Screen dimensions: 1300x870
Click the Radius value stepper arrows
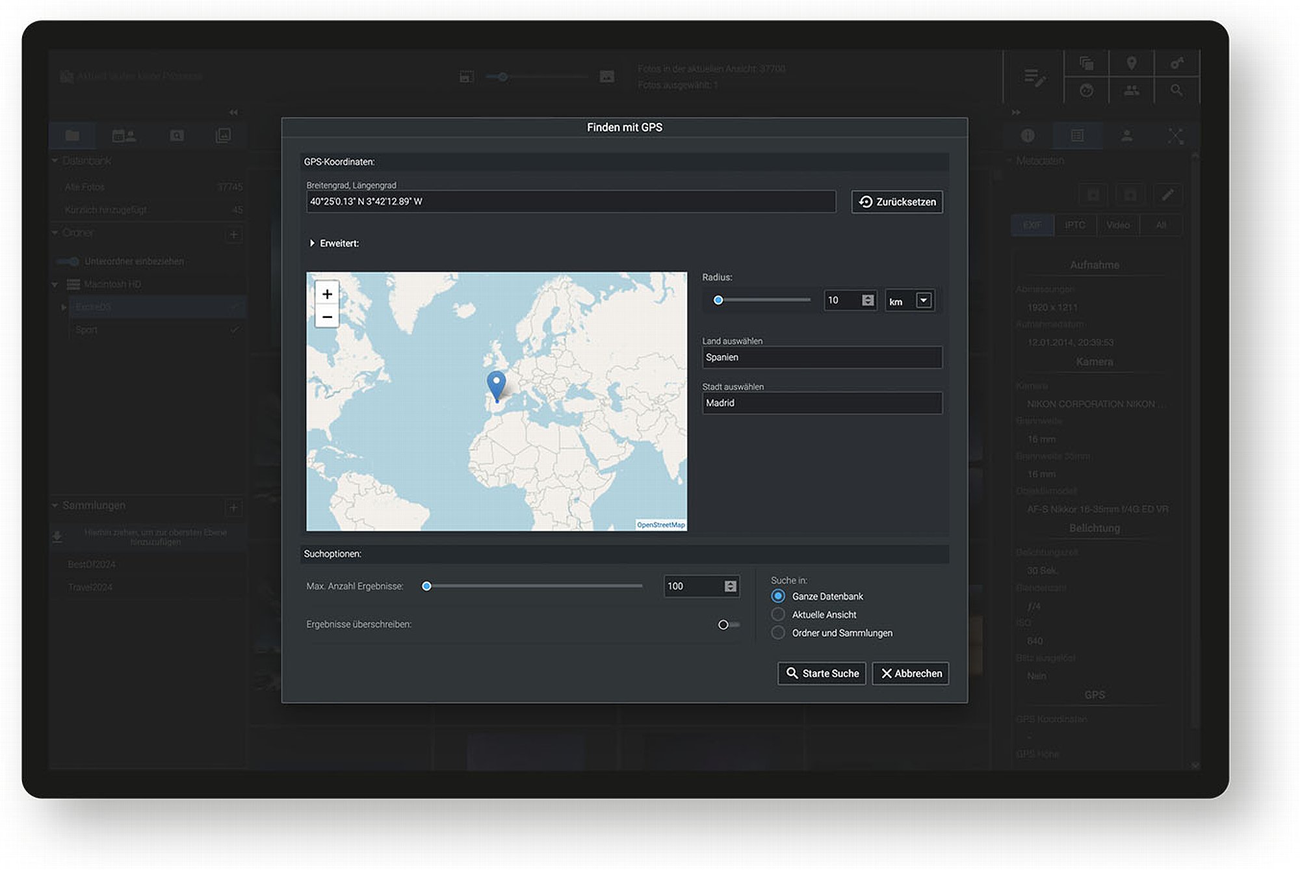pos(868,300)
